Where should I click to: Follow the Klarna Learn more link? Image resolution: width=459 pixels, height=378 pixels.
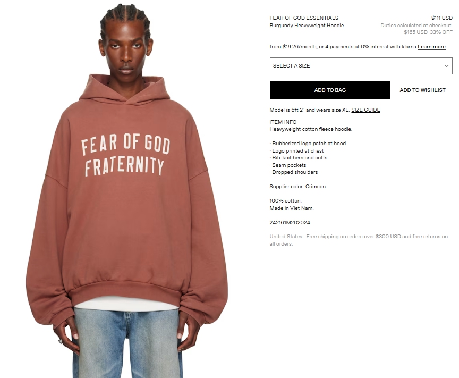pyautogui.click(x=431, y=47)
